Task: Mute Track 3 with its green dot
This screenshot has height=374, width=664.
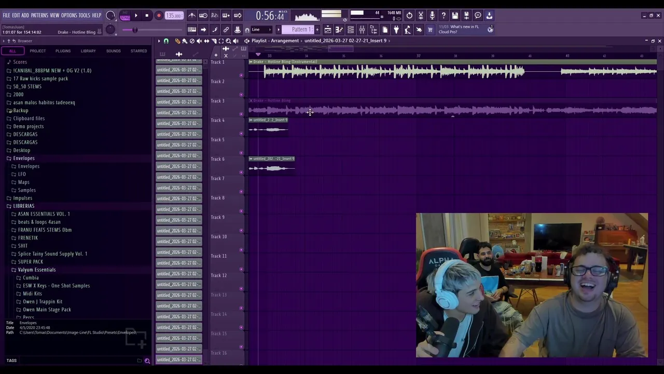Action: tap(241, 114)
